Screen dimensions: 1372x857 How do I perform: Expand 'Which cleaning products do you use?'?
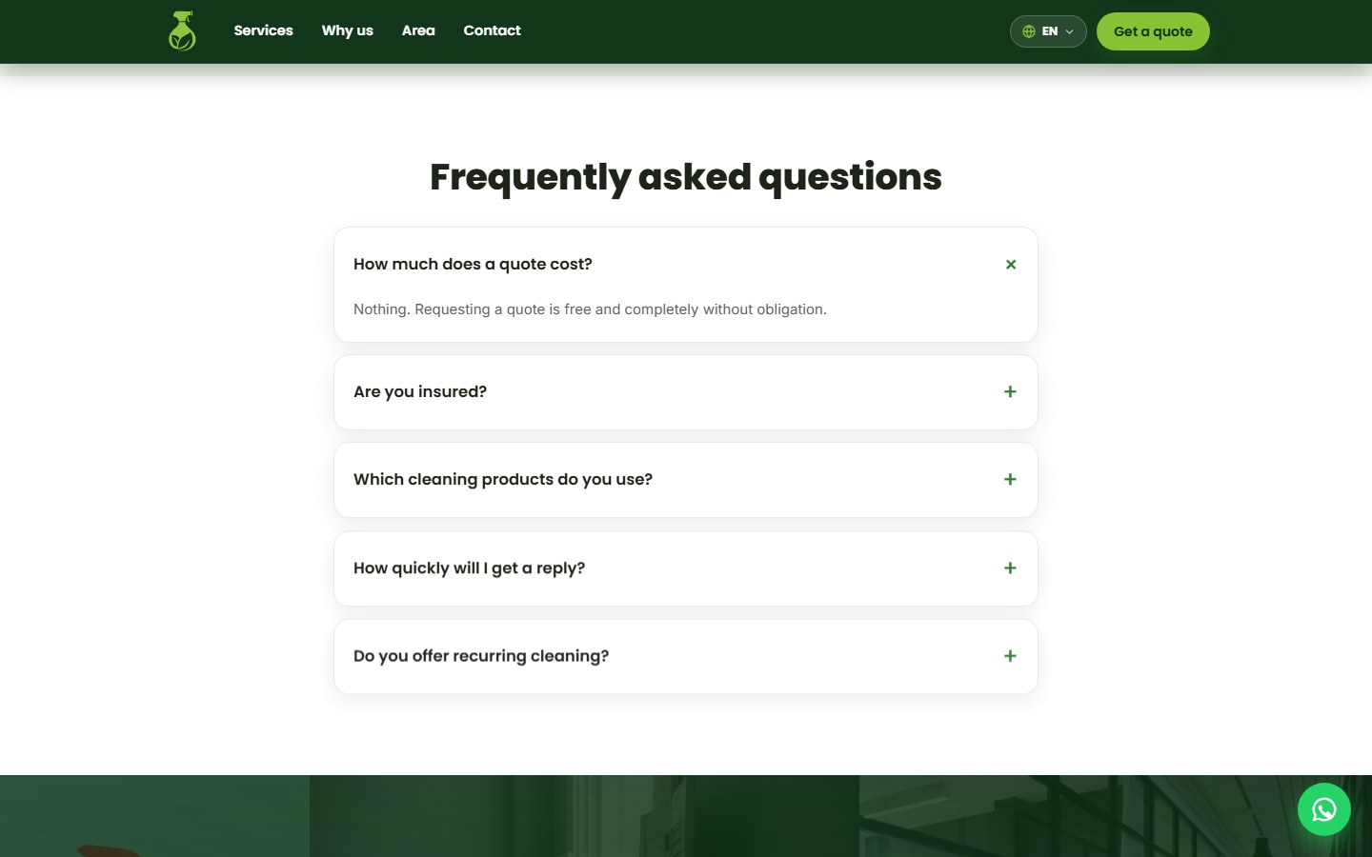click(503, 479)
